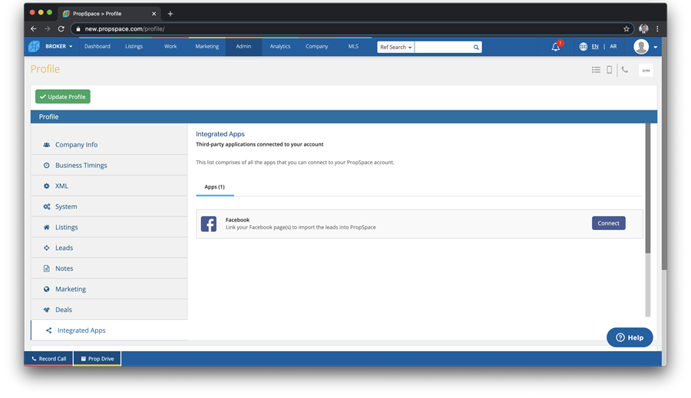Connect the Facebook app

608,223
